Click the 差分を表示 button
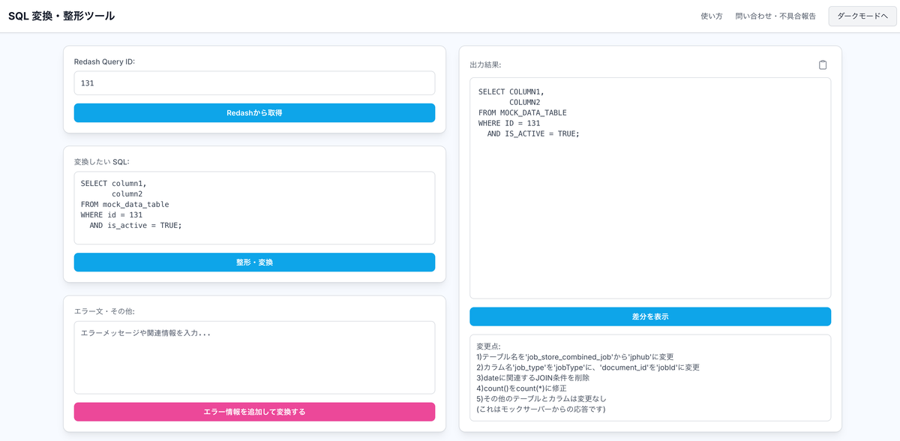The image size is (900, 441). click(650, 316)
